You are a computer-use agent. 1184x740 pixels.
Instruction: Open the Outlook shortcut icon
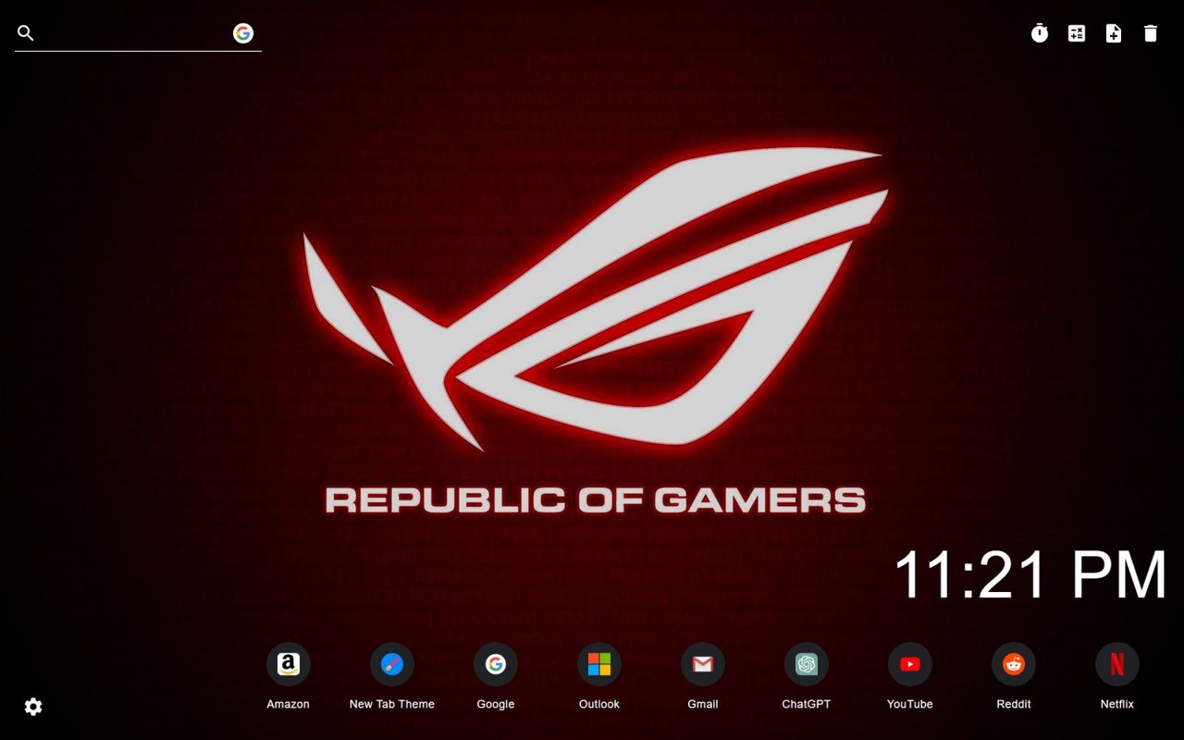click(x=599, y=664)
